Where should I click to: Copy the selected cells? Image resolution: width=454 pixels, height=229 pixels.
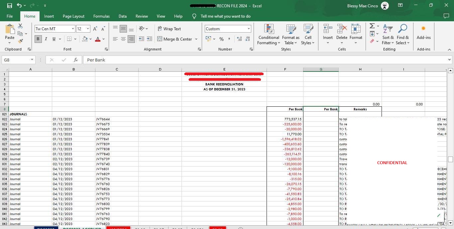click(x=20, y=34)
